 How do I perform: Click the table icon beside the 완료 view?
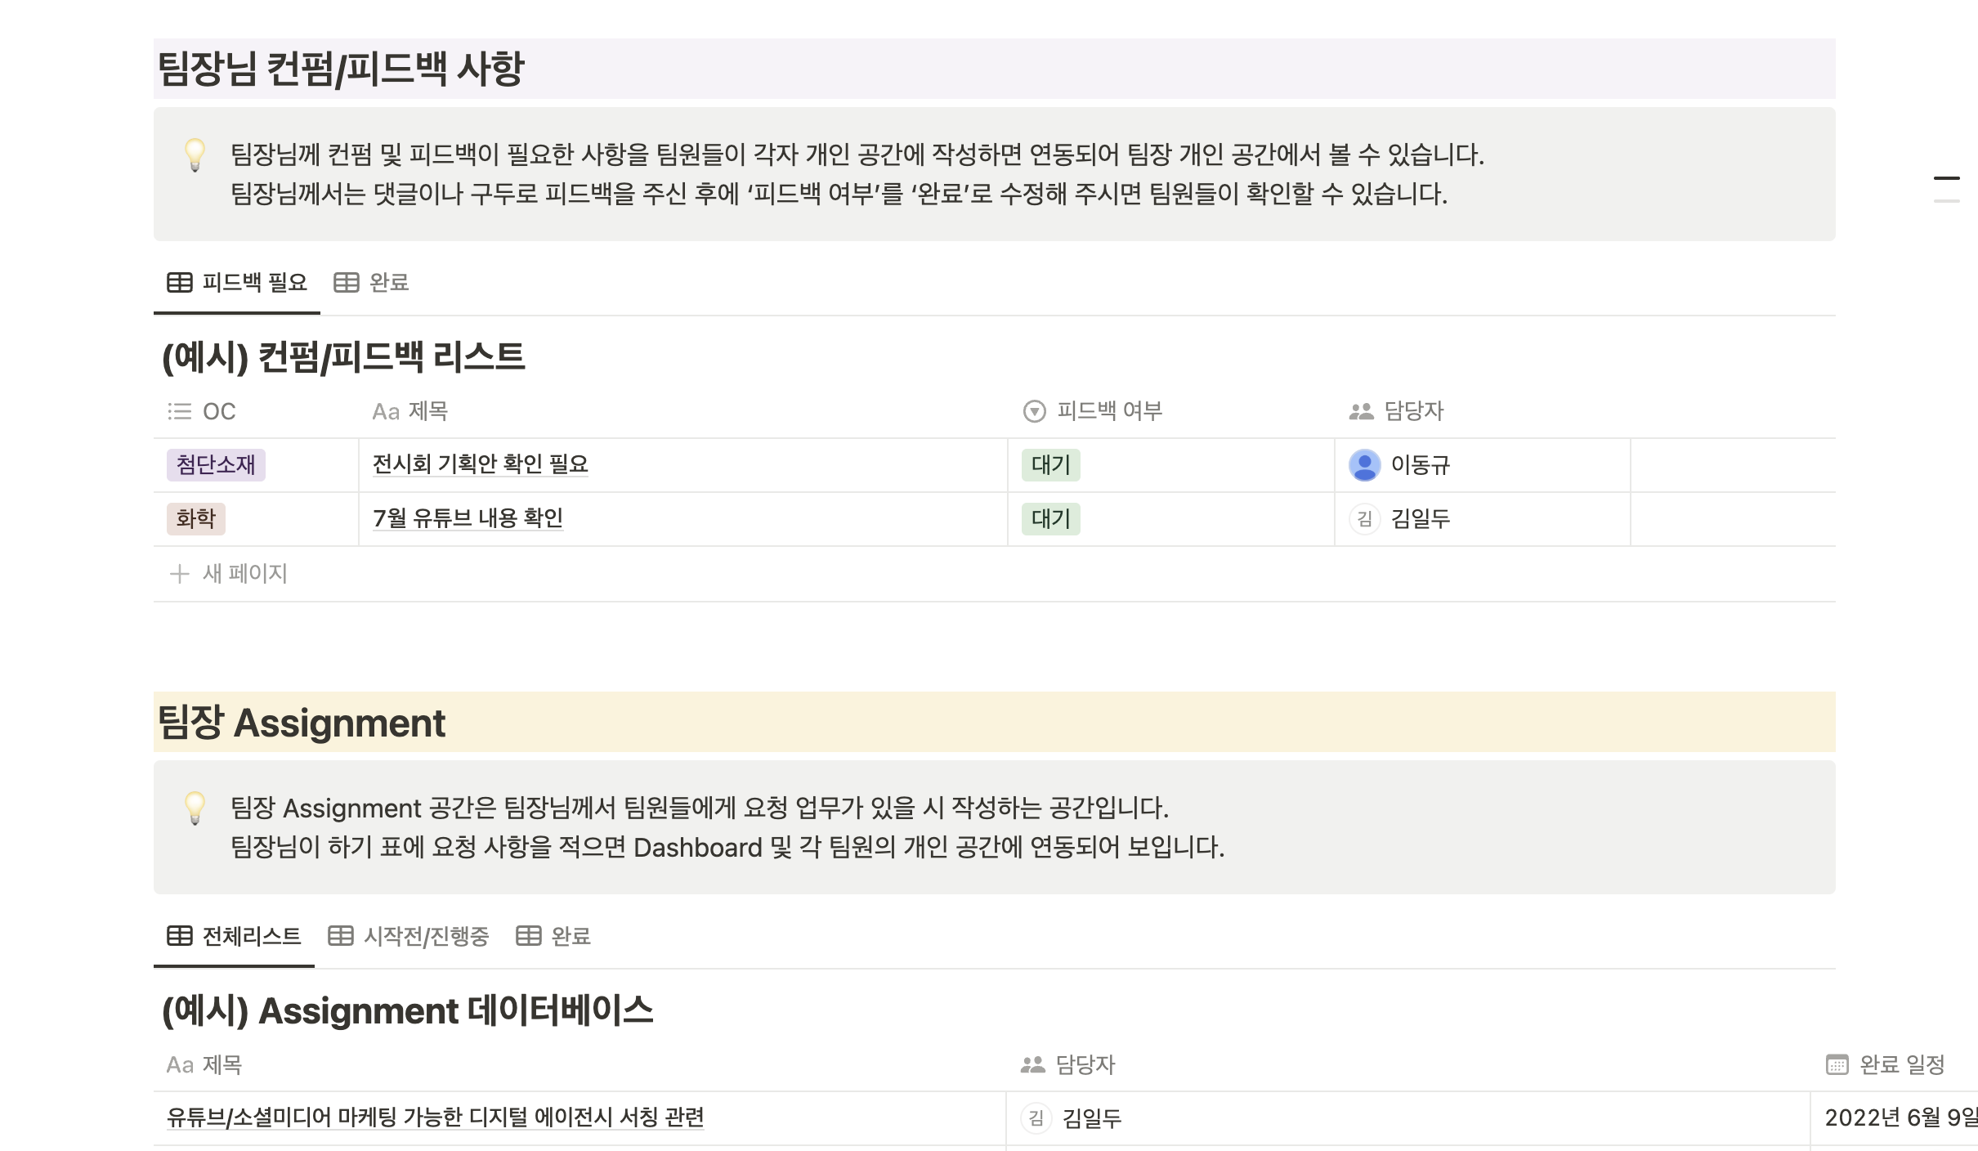pyautogui.click(x=345, y=282)
